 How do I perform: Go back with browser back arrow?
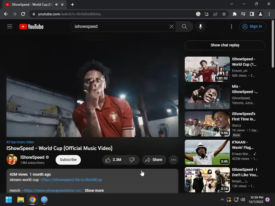6,14
